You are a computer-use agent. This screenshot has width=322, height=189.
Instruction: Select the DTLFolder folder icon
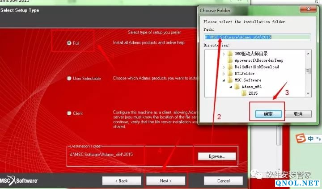coord(230,74)
